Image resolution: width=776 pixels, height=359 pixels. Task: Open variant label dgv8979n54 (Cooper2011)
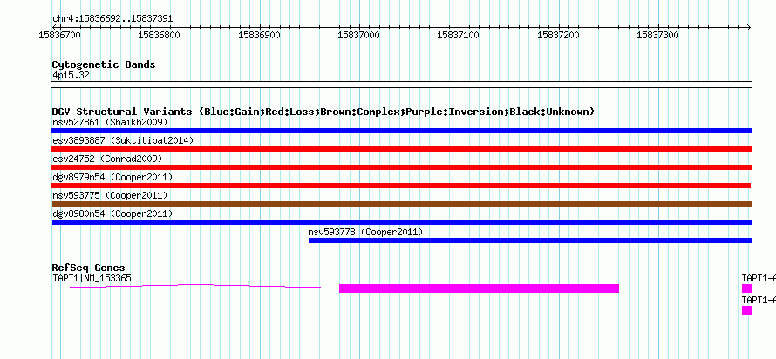point(112,177)
